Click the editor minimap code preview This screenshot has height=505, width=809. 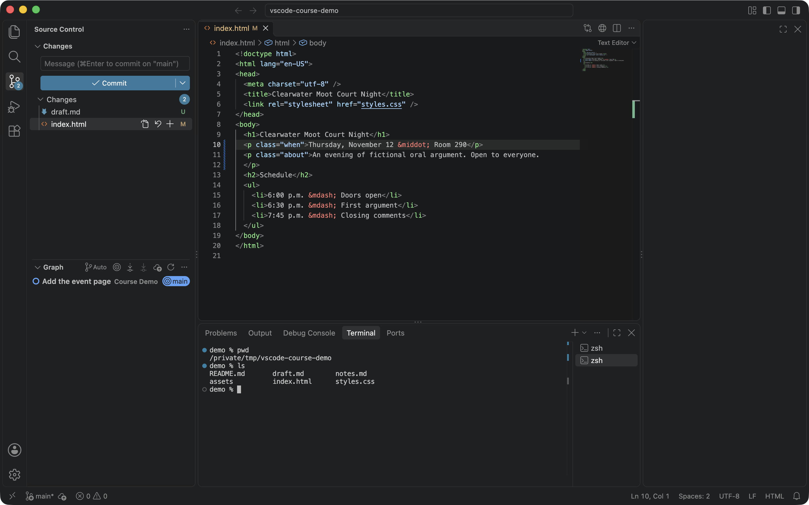tap(603, 60)
